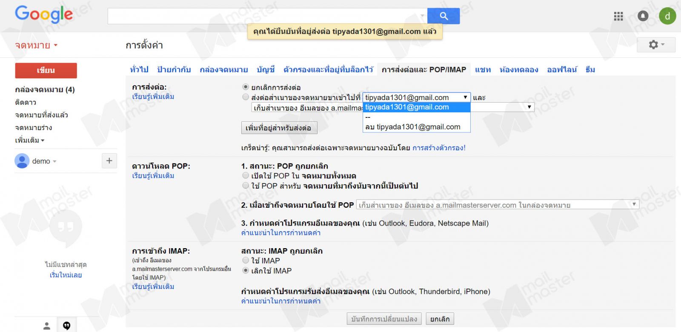The image size is (681, 332).
Task: Open the Google apps grid
Action: [x=618, y=16]
